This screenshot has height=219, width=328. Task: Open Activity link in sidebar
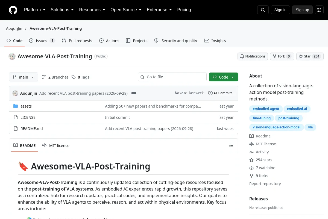[x=259, y=152]
